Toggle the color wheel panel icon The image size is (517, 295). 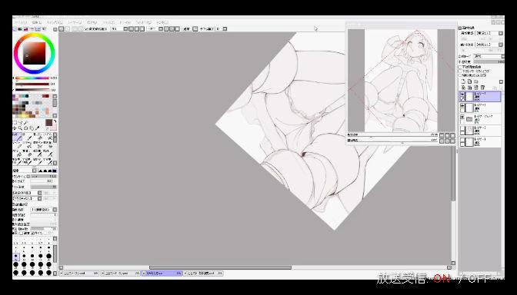[x=15, y=29]
